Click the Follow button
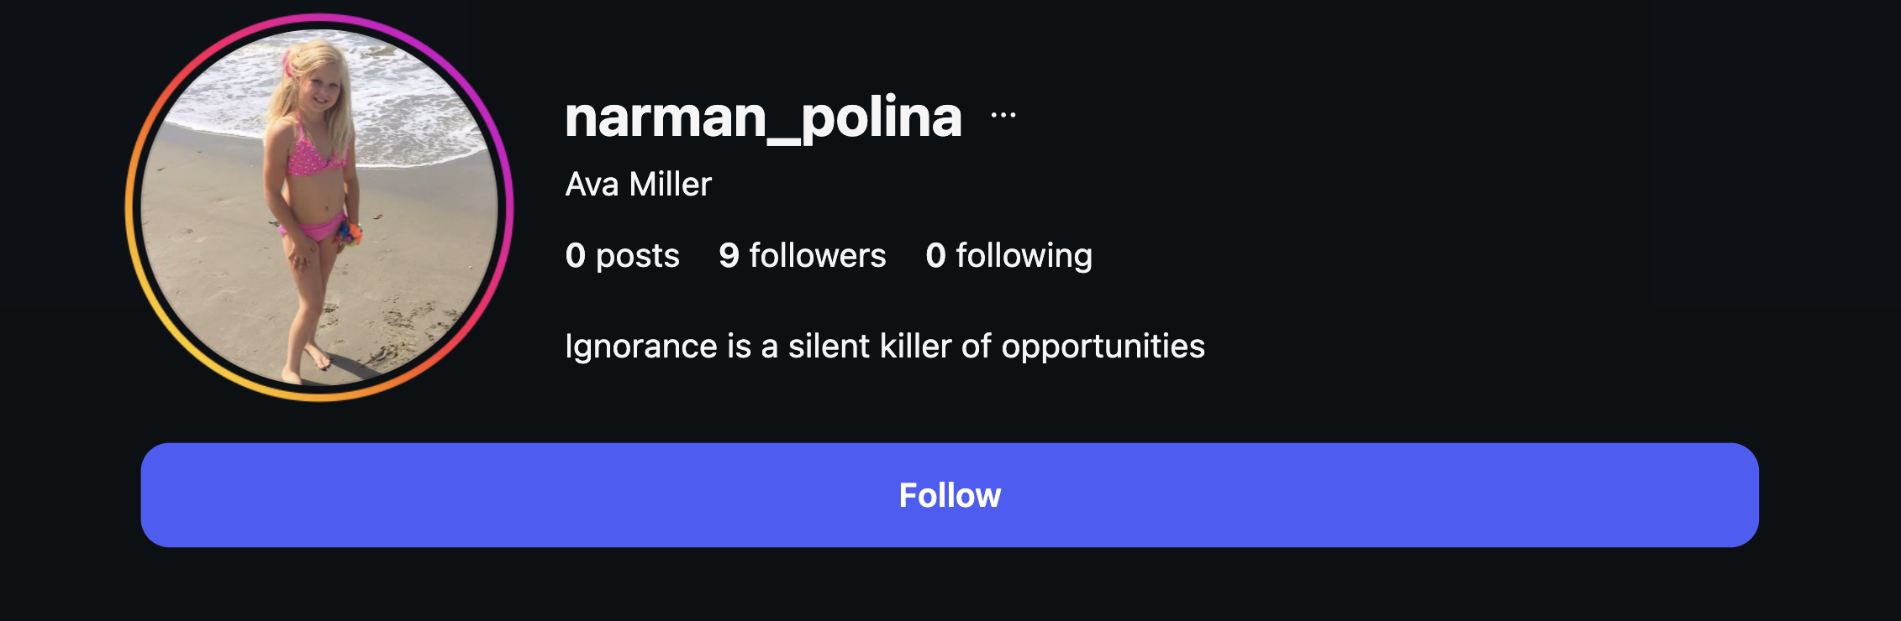The height and width of the screenshot is (621, 1901). point(950,495)
